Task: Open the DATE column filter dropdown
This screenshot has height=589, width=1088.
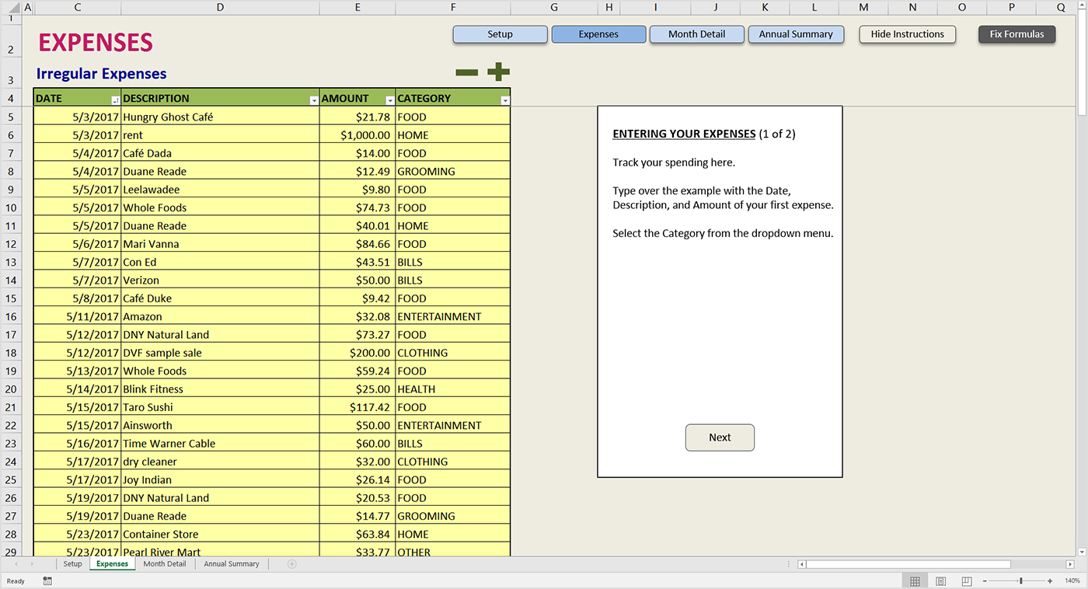Action: [x=116, y=100]
